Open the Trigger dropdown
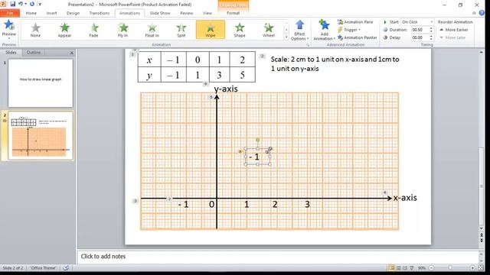This screenshot has height=275, width=490. point(349,30)
